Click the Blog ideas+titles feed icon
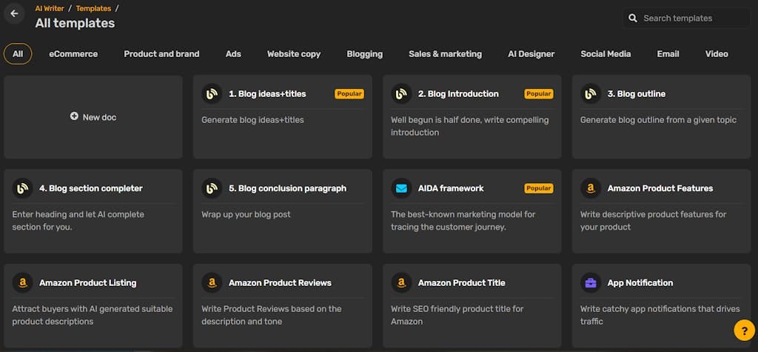Image resolution: width=758 pixels, height=352 pixels. (212, 94)
